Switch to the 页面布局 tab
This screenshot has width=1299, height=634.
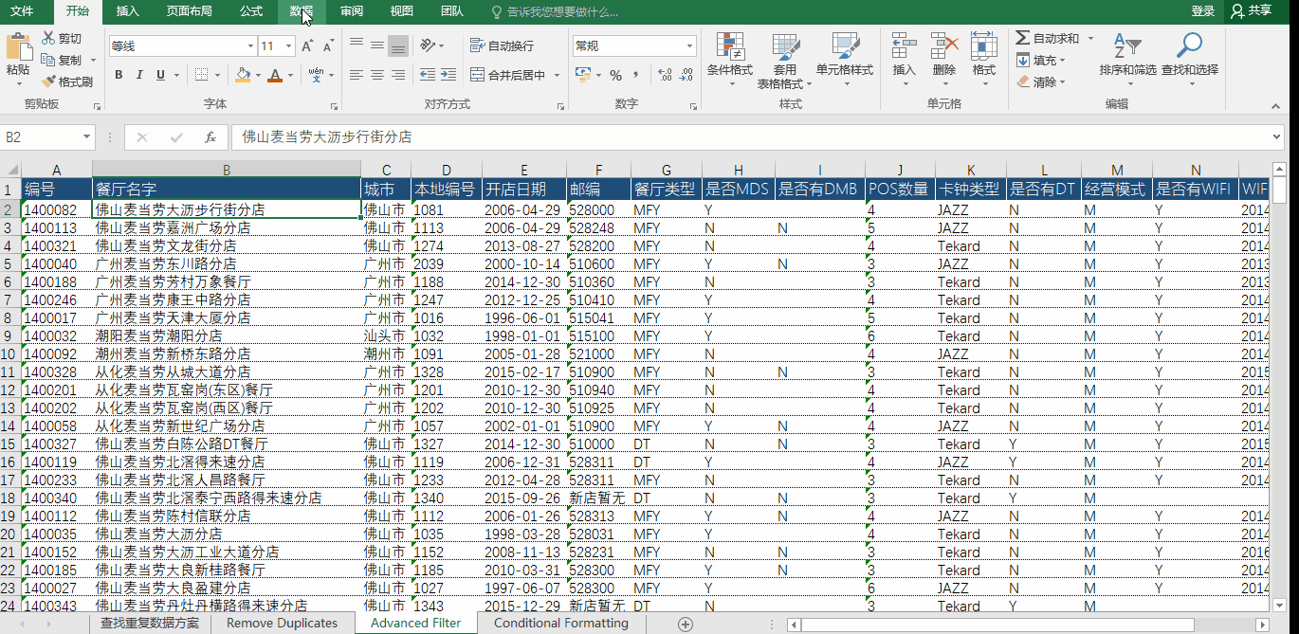coord(189,11)
